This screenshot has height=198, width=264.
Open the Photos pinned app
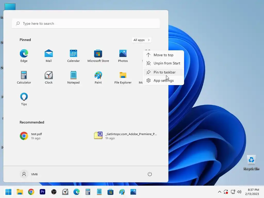pyautogui.click(x=123, y=56)
